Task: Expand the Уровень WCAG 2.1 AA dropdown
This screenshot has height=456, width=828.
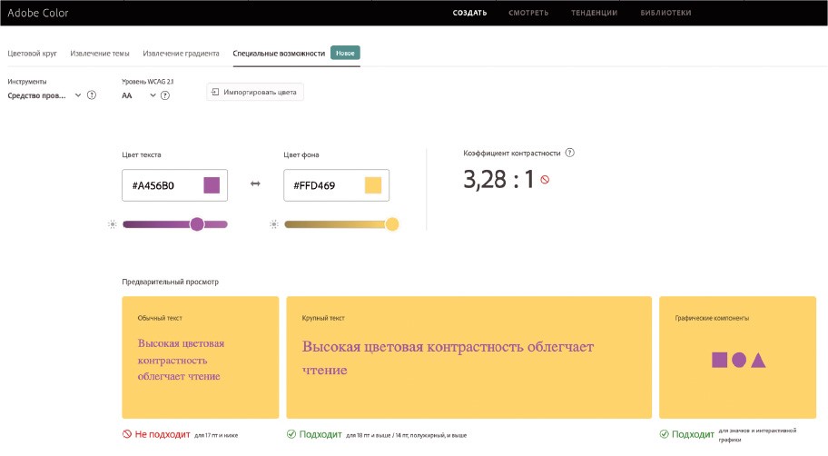Action: 139,95
